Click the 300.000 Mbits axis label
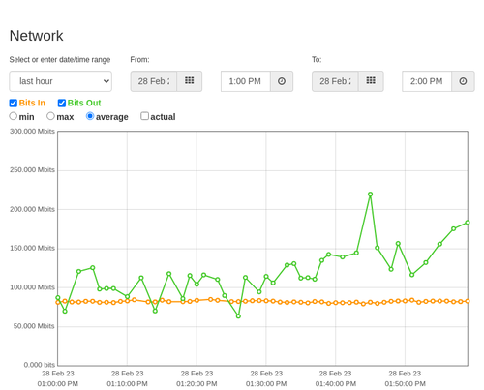This screenshot has height=390, width=484. click(32, 131)
